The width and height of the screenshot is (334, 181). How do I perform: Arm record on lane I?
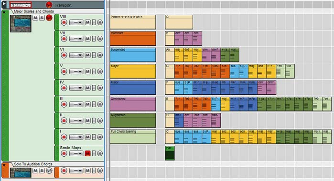point(64,137)
